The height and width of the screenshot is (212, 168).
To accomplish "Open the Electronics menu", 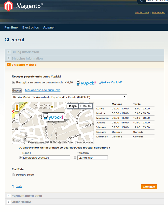I will point(30,27).
